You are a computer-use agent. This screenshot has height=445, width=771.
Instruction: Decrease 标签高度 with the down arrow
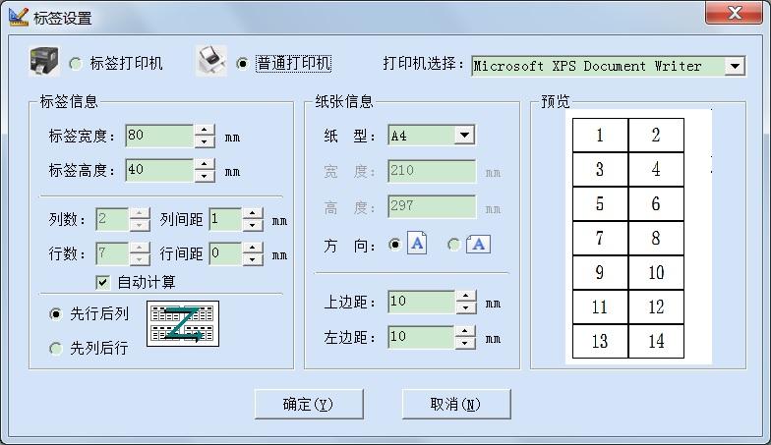pos(205,176)
